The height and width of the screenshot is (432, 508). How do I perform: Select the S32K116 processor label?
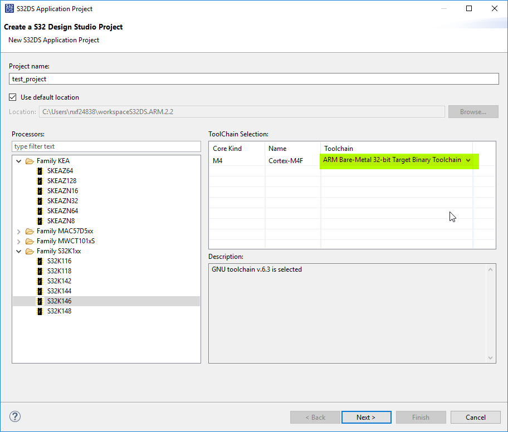(59, 261)
